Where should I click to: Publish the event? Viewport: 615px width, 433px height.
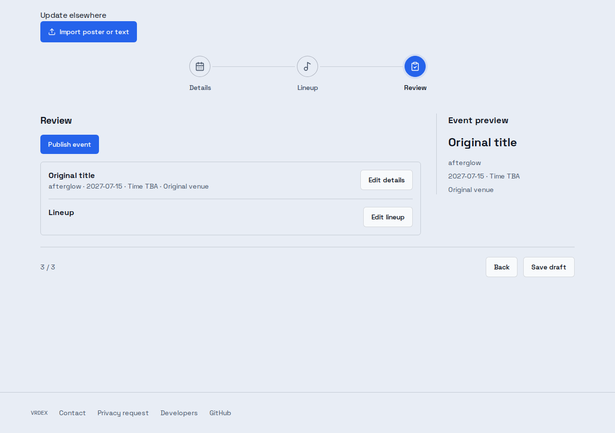(70, 144)
